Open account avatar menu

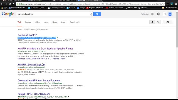170,14
